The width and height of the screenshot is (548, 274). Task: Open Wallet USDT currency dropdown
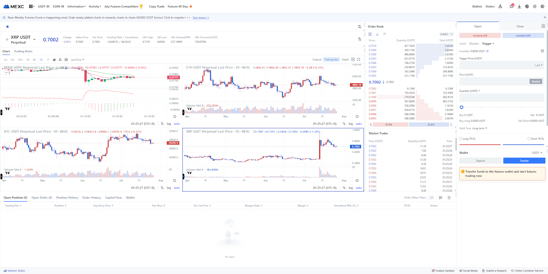[x=537, y=153]
